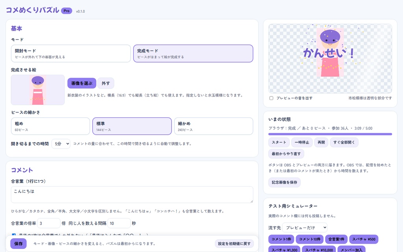Click the コメント section heading
The image size is (403, 252).
22,170
